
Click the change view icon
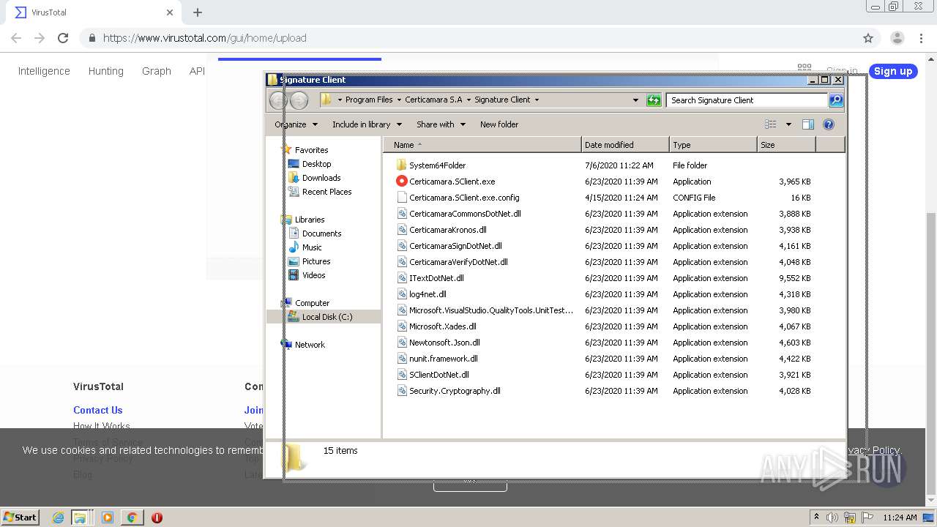tap(771, 124)
